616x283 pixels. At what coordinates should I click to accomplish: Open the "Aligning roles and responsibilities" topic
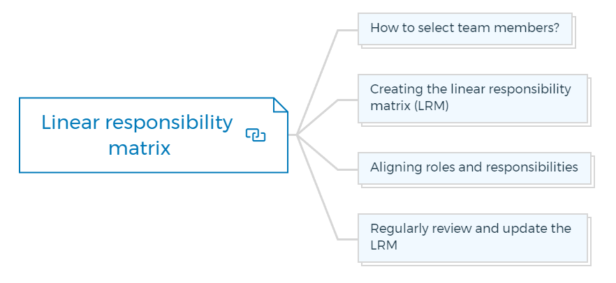coord(474,168)
